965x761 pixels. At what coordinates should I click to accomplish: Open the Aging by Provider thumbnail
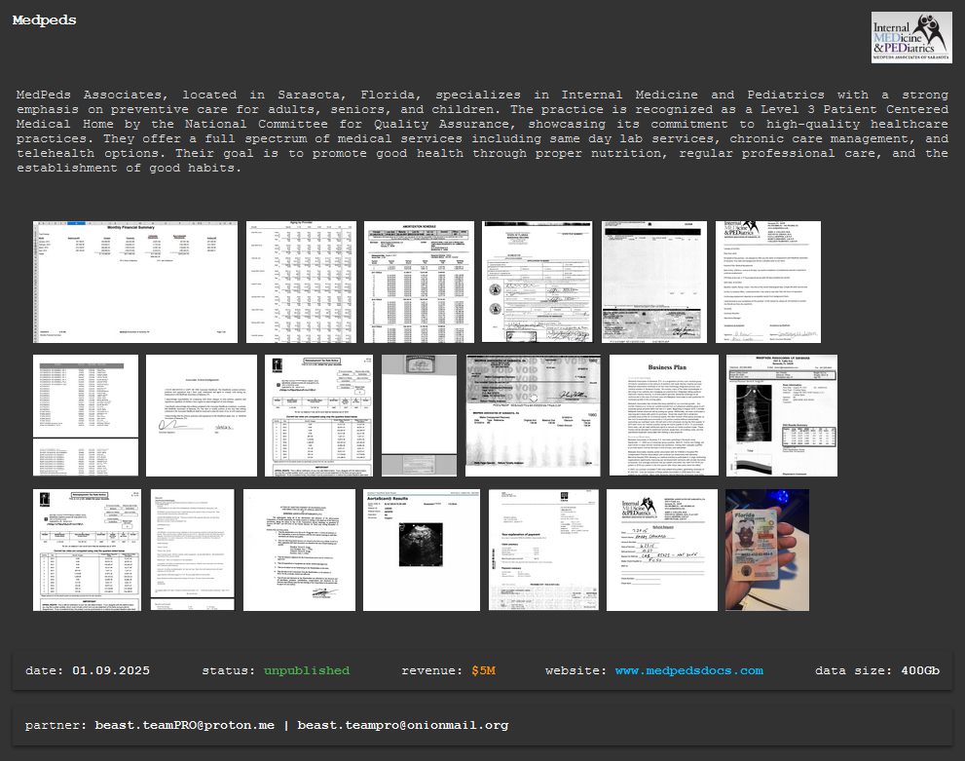tap(297, 282)
